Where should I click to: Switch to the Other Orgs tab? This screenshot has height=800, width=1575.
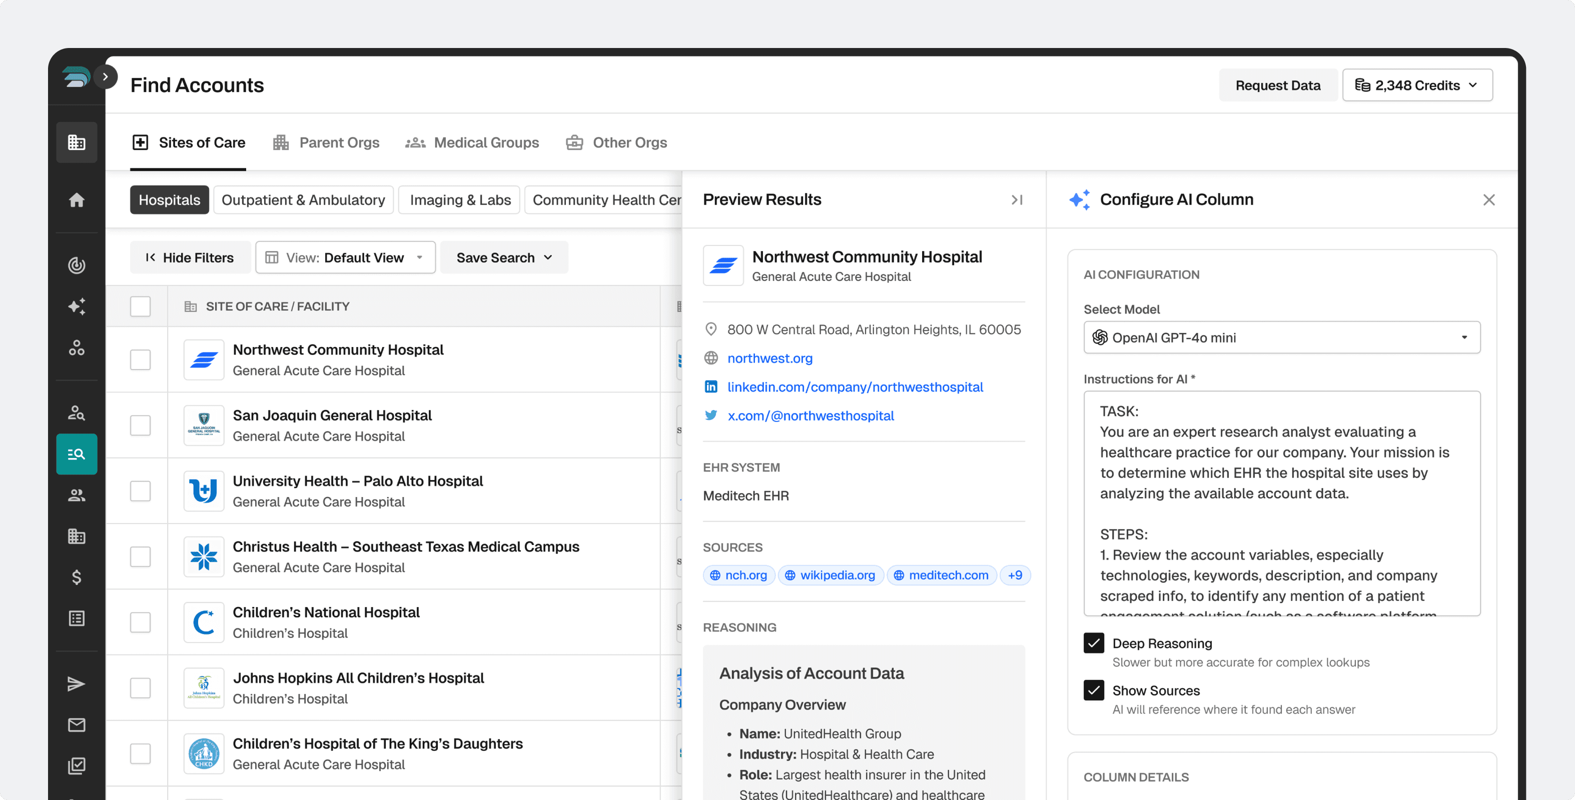616,142
